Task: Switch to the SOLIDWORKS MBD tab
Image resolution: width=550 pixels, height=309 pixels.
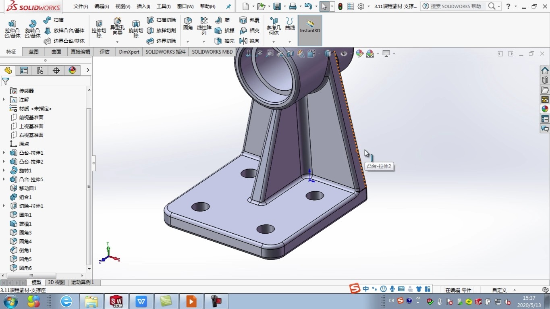Action: coord(212,52)
